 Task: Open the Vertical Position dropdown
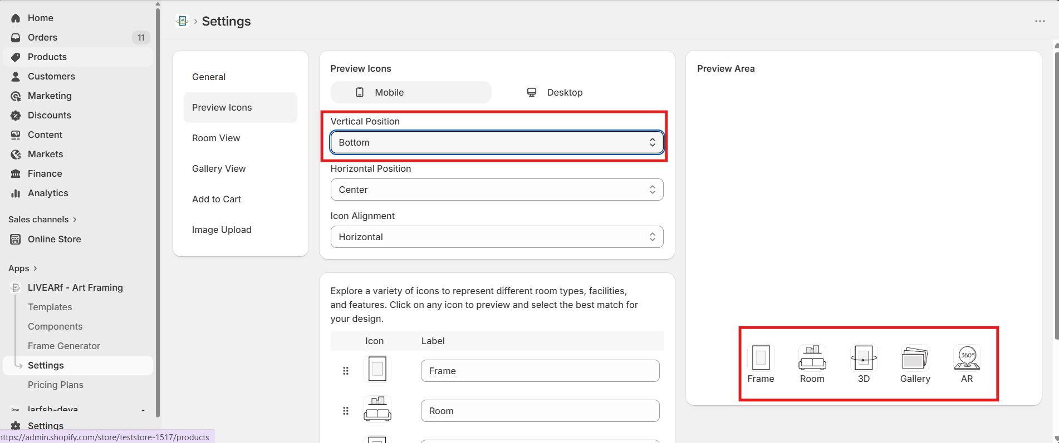497,142
